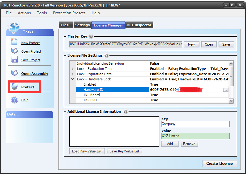Viewport: 246px width, 174px height.
Task: Expand Lock - Evaluation Time row
Action: (73, 69)
